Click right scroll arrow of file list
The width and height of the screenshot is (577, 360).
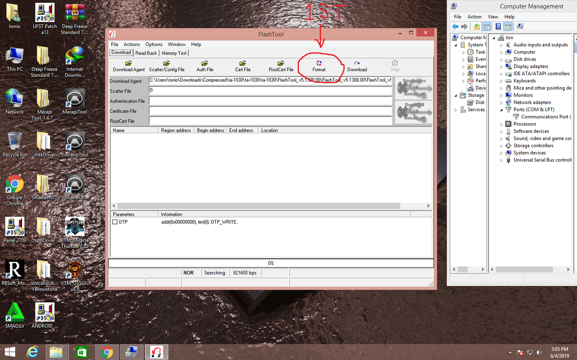428,206
